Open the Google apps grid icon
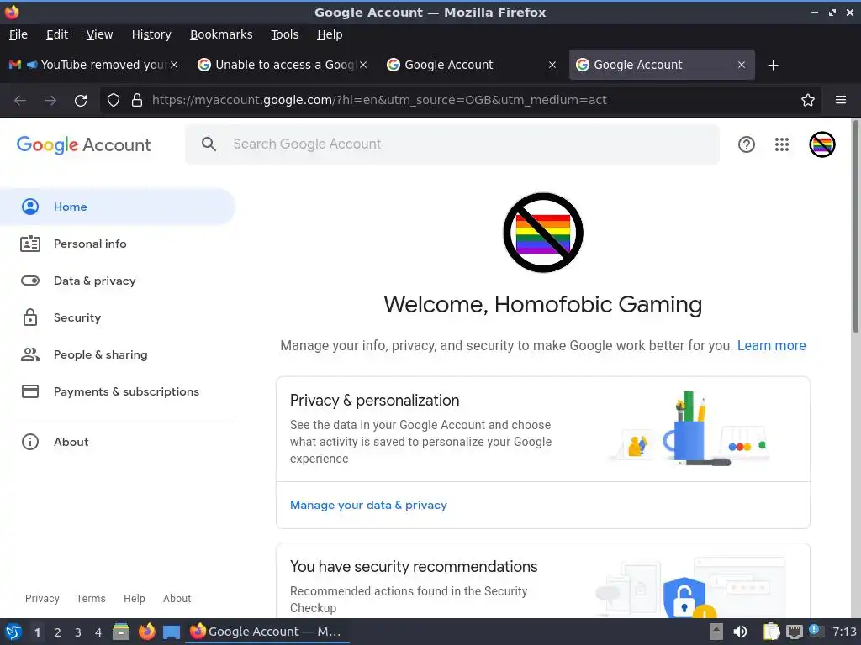 click(x=781, y=144)
